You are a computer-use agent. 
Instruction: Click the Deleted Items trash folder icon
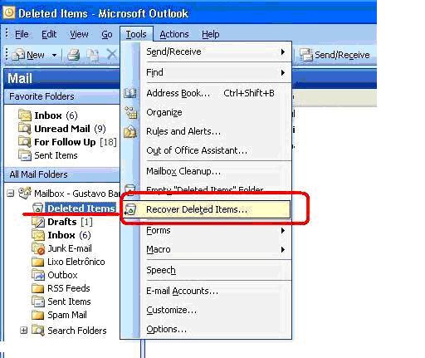(x=37, y=208)
